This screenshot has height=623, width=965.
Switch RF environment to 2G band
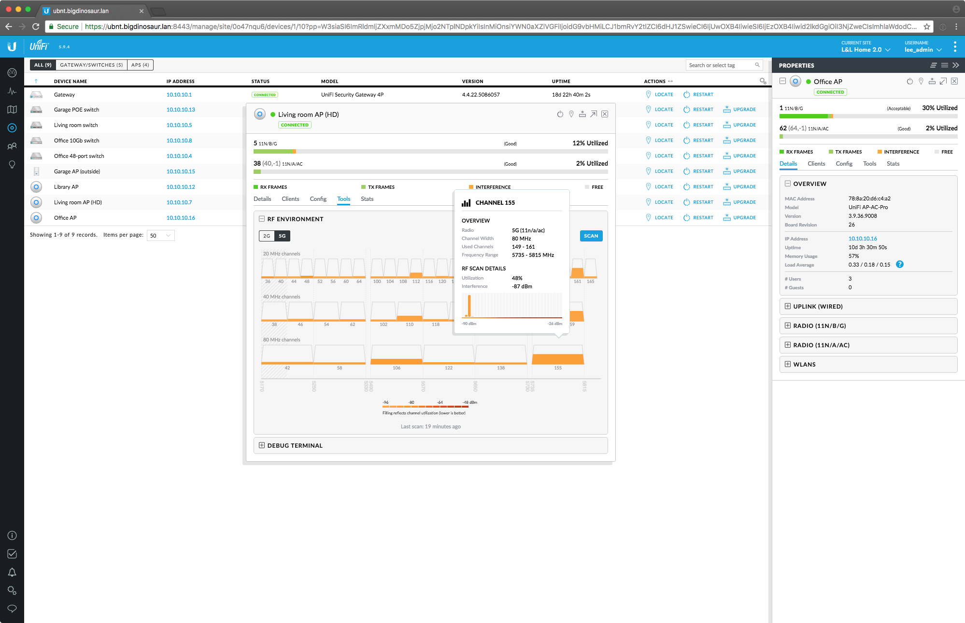pyautogui.click(x=267, y=236)
